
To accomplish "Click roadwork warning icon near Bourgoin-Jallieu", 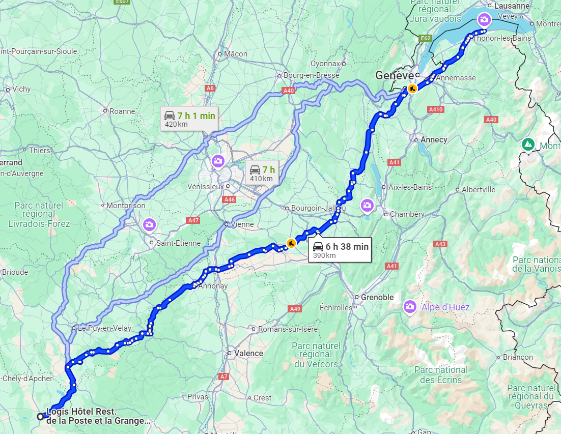I will pyautogui.click(x=291, y=243).
